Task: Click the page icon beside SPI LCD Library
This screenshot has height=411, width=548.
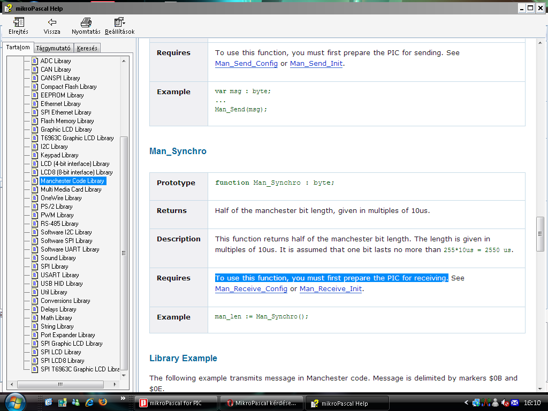Action: click(35, 352)
